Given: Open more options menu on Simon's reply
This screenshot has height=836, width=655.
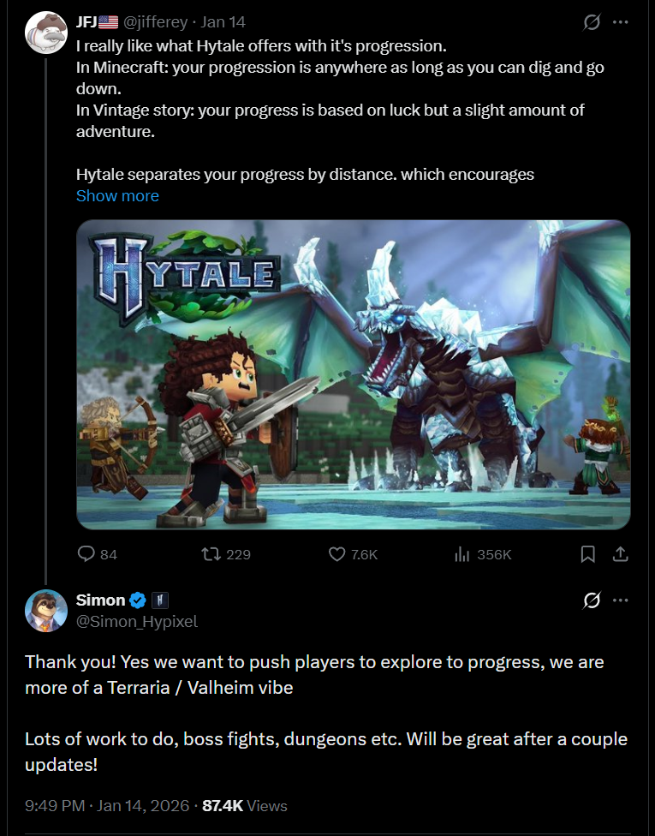Looking at the screenshot, I should tap(621, 600).
